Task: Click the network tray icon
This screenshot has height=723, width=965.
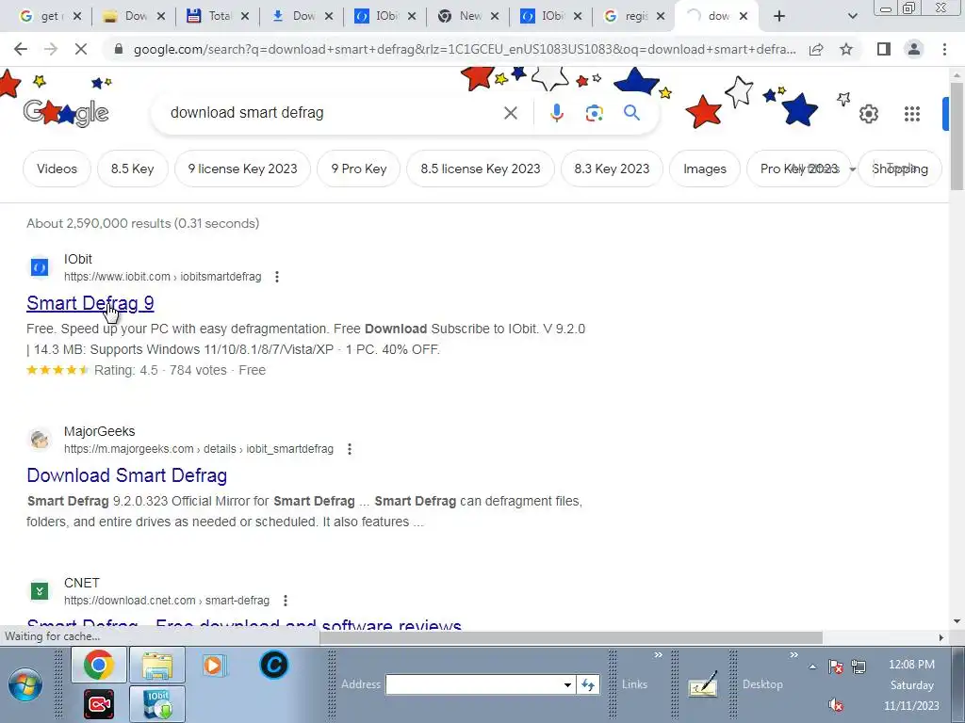Action: tap(859, 667)
